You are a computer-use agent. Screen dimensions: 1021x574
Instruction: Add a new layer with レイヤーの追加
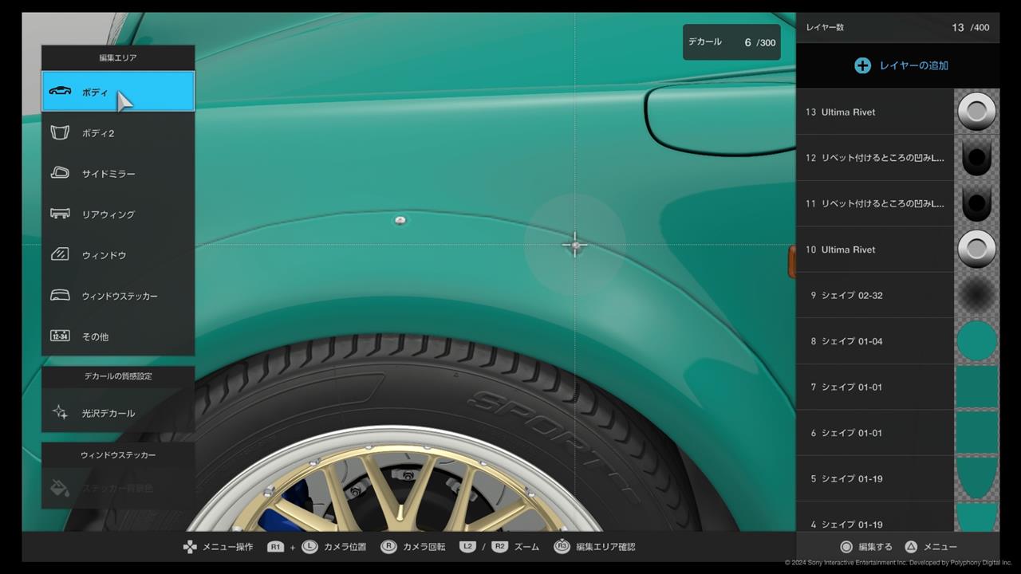point(901,65)
